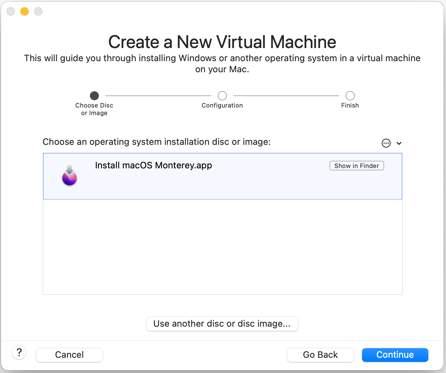
Task: Click the Choose Disc or Image step label
Action: pos(94,109)
